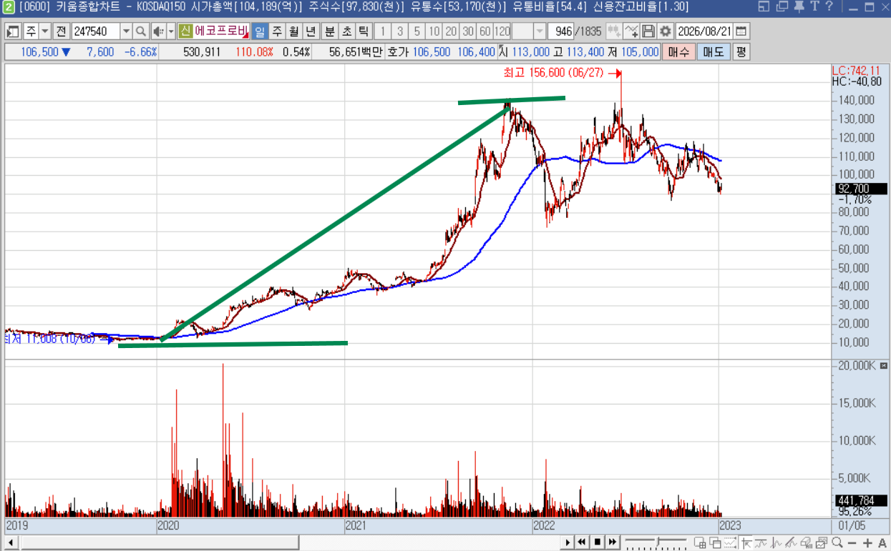
Task: Click the bar count field showing 946
Action: click(562, 31)
